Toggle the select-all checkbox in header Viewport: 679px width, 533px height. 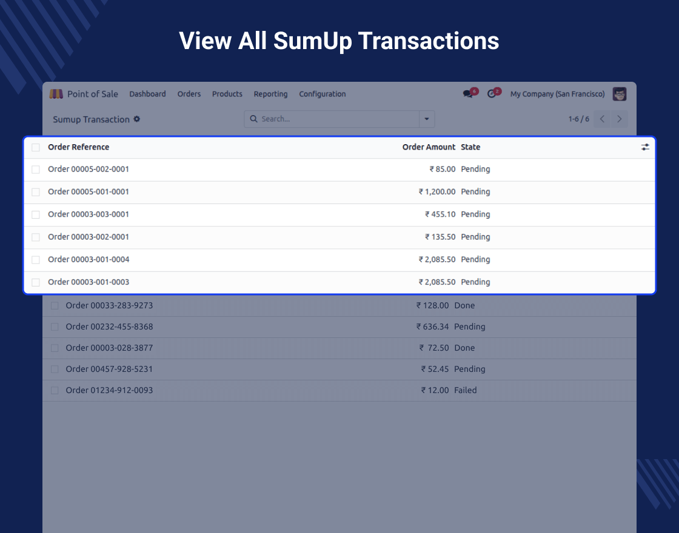pyautogui.click(x=36, y=148)
